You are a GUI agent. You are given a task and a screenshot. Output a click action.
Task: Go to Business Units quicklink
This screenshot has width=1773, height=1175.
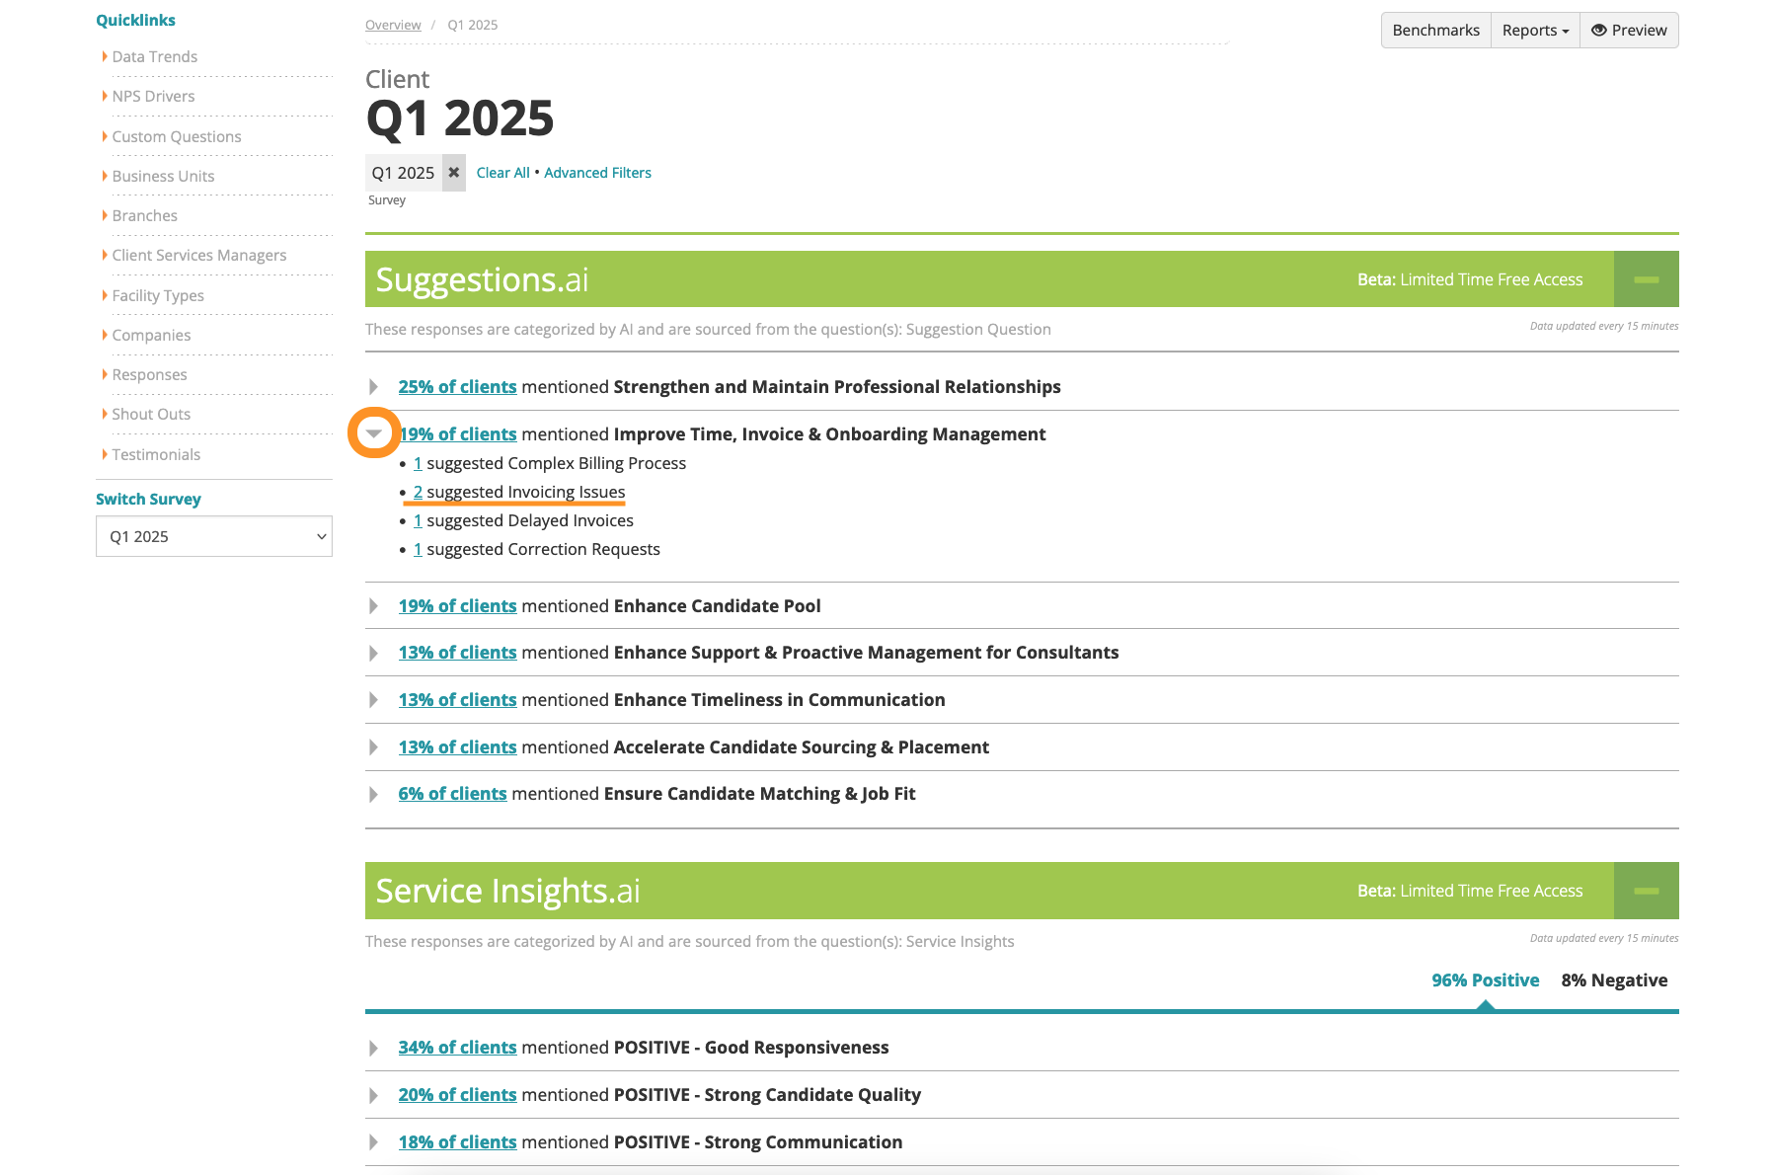(x=163, y=176)
